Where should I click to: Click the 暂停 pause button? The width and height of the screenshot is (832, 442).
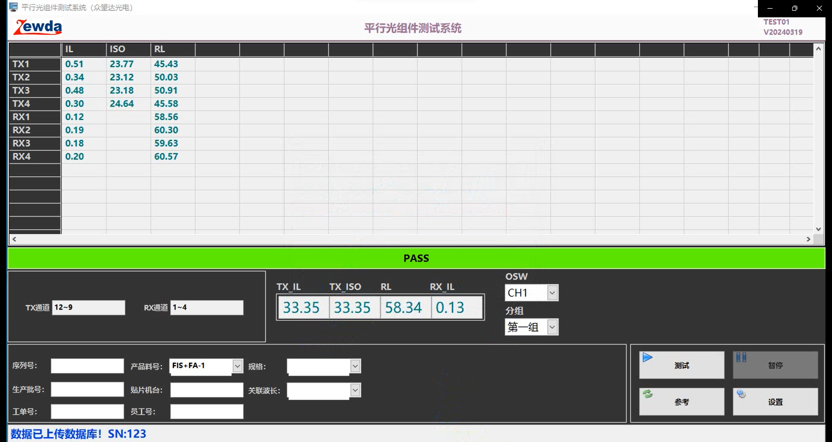click(775, 365)
